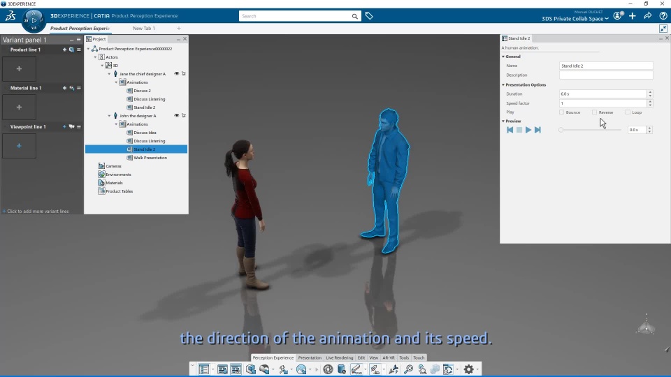This screenshot has width=671, height=377.
Task: Click the Share arrow icon
Action: [x=648, y=16]
